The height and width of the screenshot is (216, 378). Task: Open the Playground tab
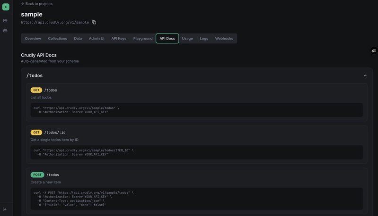click(x=143, y=39)
